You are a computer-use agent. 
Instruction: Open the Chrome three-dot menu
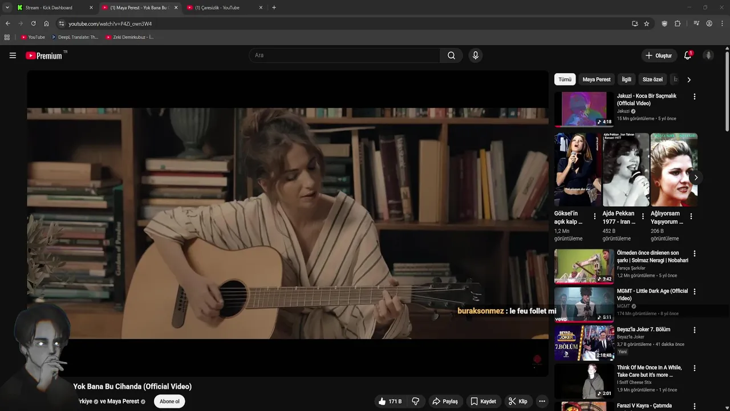[x=723, y=23]
